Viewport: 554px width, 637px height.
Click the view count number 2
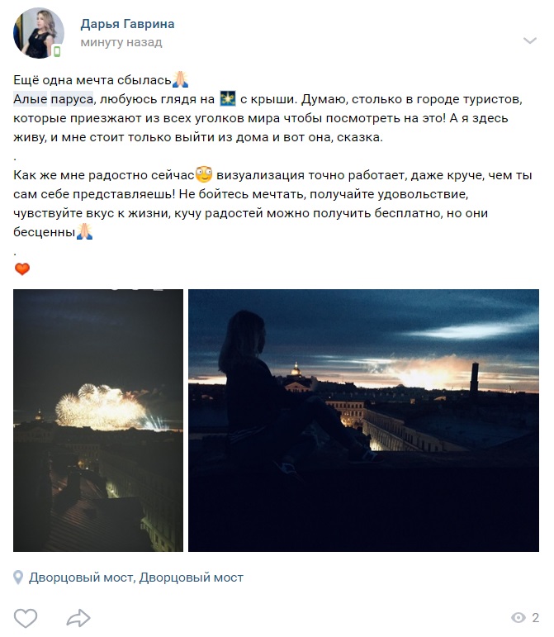click(535, 618)
